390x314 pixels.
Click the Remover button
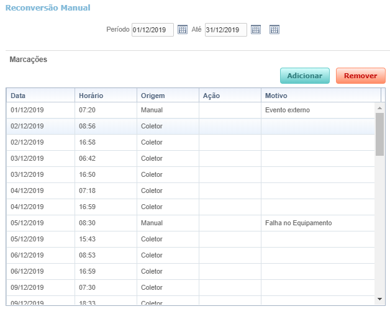360,76
